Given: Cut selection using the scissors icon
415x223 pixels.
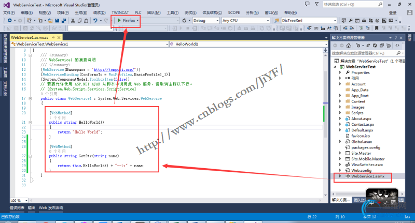Looking at the screenshot, I should tap(73, 20).
